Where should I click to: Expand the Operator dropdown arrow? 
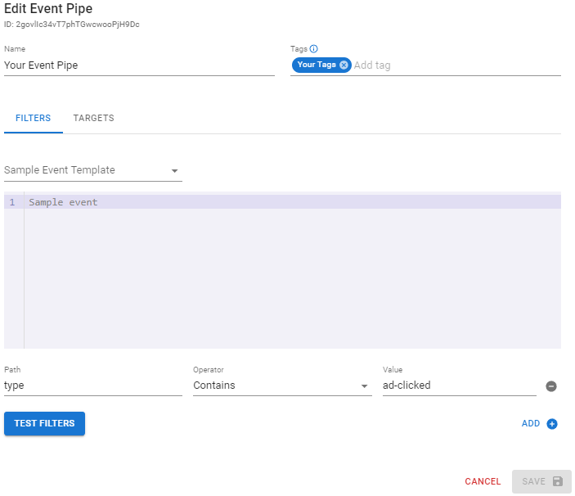[364, 386]
